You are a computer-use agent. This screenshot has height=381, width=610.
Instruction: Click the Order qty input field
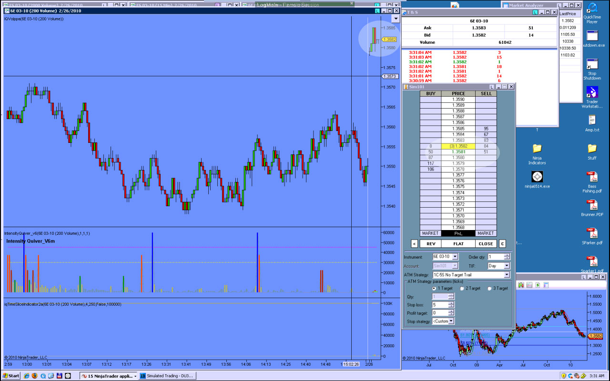click(x=496, y=257)
